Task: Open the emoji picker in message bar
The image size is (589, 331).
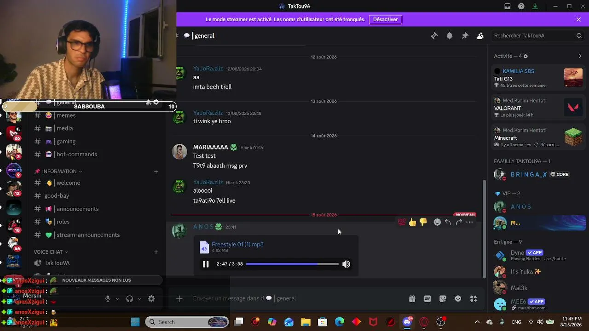Action: 458,299
